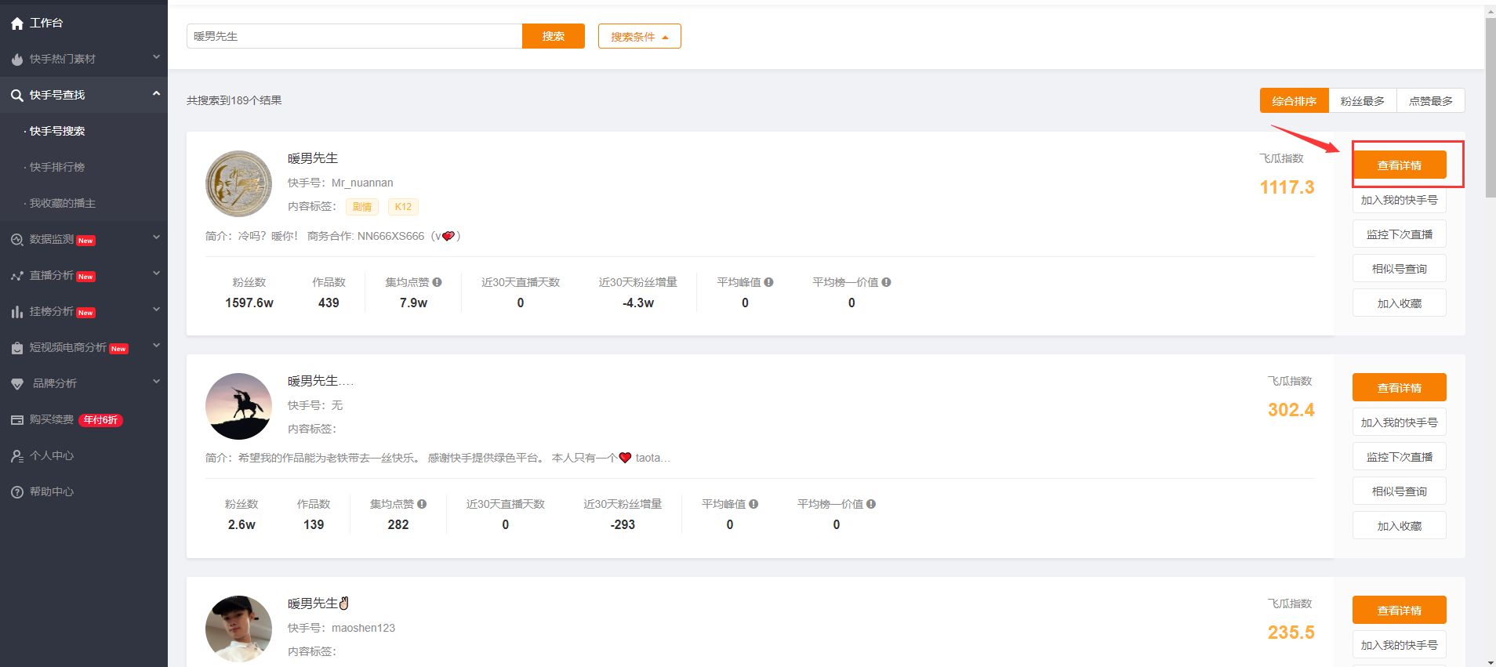Expand the 挂榜分析 sidebar menu
The width and height of the screenshot is (1496, 667).
(x=156, y=310)
